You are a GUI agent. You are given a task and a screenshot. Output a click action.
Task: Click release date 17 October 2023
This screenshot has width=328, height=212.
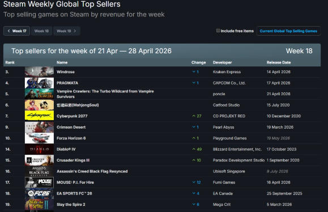[282, 149]
